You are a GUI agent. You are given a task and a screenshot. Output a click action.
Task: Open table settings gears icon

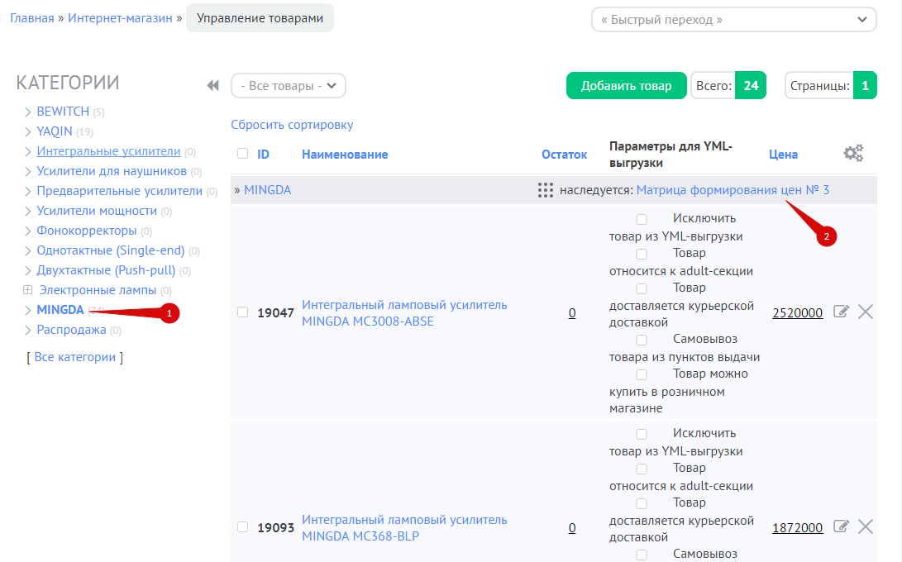(x=853, y=153)
